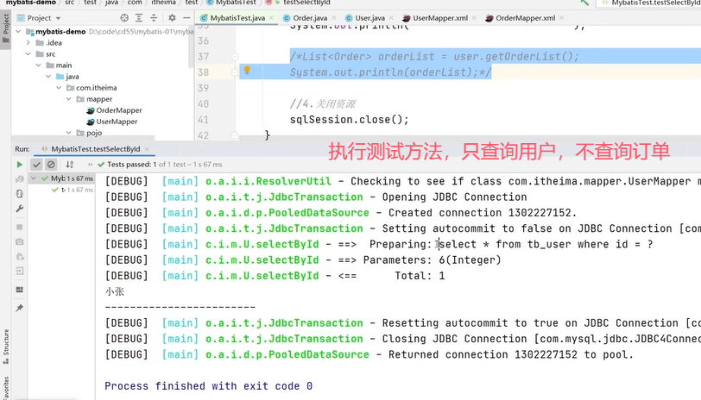Click the Locate/Select Opened File target icon
701x400 pixels.
click(124, 18)
